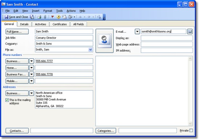Open the address book icon beside E-mail
199x140 pixels.
pos(190,32)
